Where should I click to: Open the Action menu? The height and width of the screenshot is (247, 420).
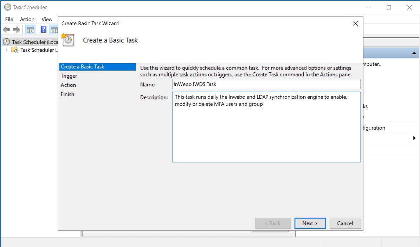(27, 19)
